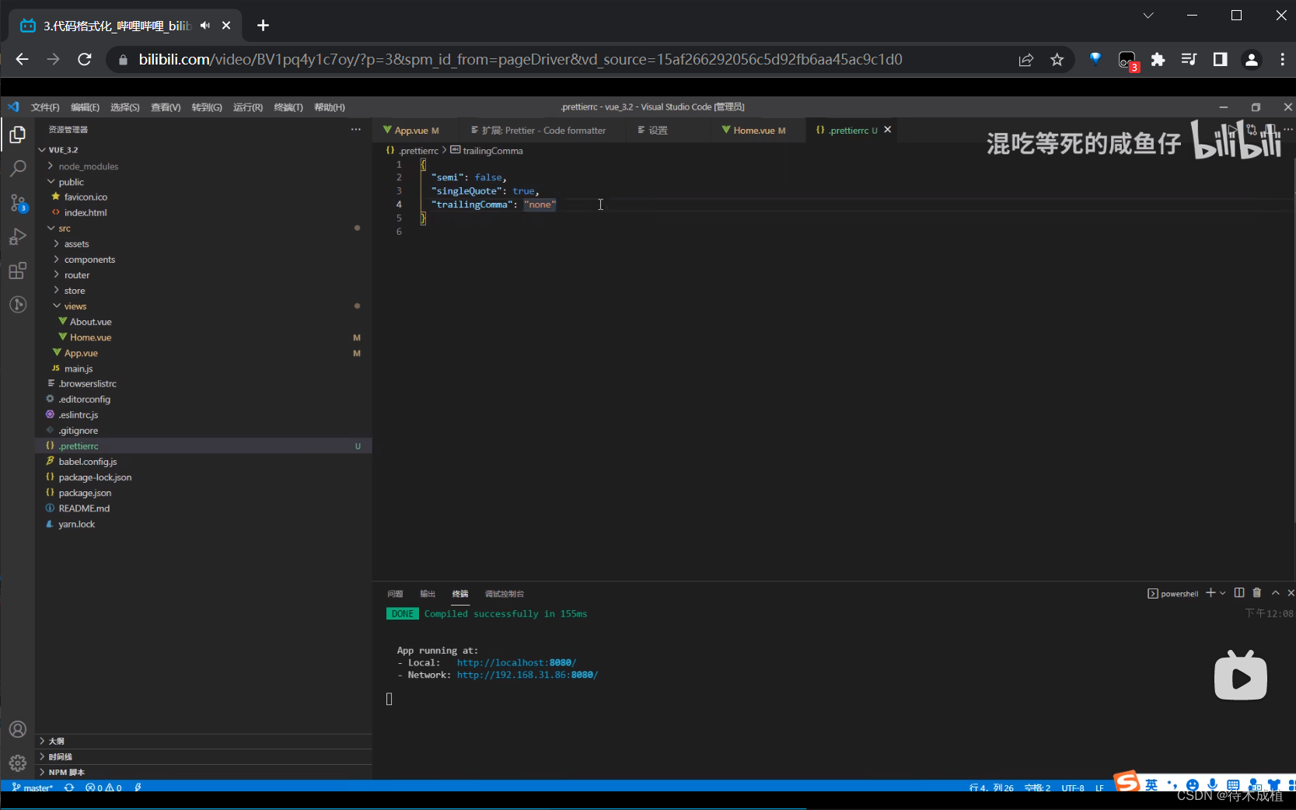Open the Explorer view in activity bar
The image size is (1296, 810).
(x=17, y=135)
